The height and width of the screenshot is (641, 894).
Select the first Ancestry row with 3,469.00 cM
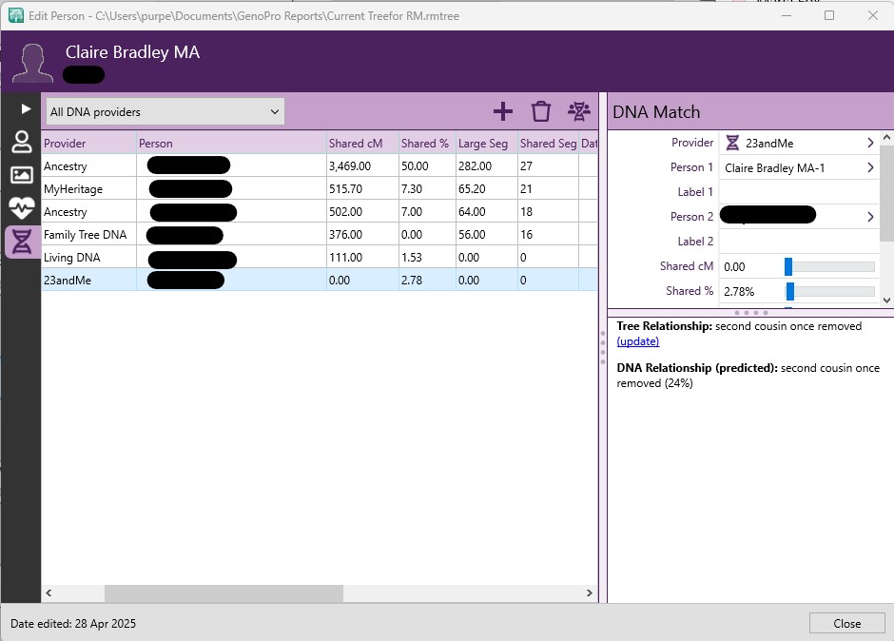coord(320,165)
